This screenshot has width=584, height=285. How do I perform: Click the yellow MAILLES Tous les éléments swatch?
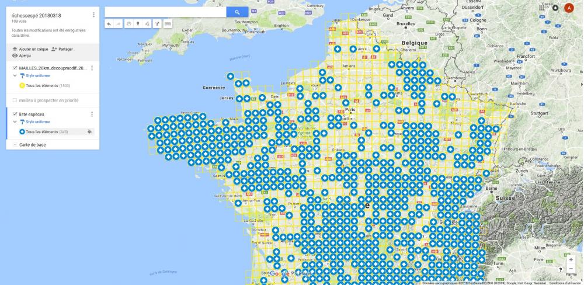tap(22, 85)
